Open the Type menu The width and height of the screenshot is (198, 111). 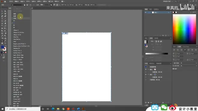(x=28, y=1)
